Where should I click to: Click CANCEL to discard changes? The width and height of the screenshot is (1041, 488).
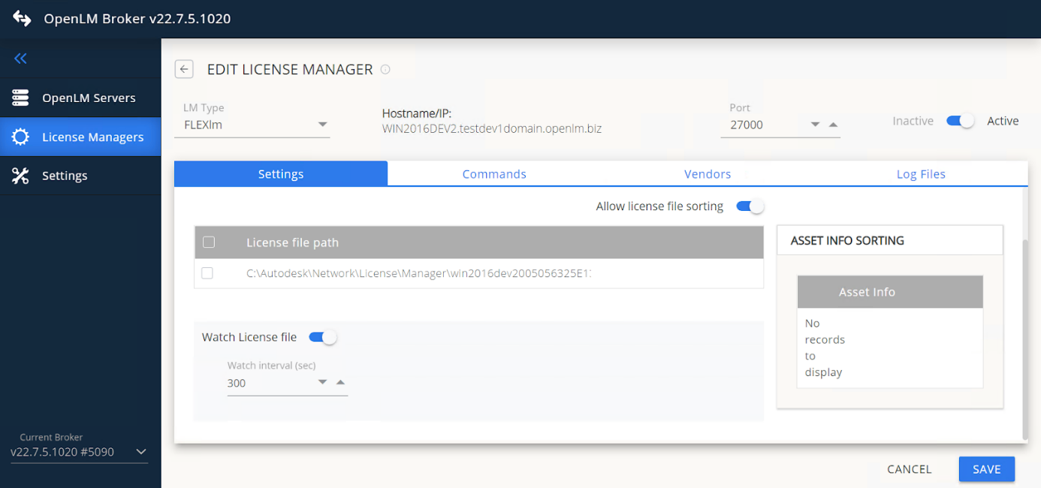909,468
